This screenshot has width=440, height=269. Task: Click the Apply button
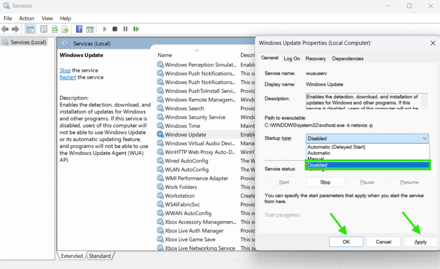point(420,242)
